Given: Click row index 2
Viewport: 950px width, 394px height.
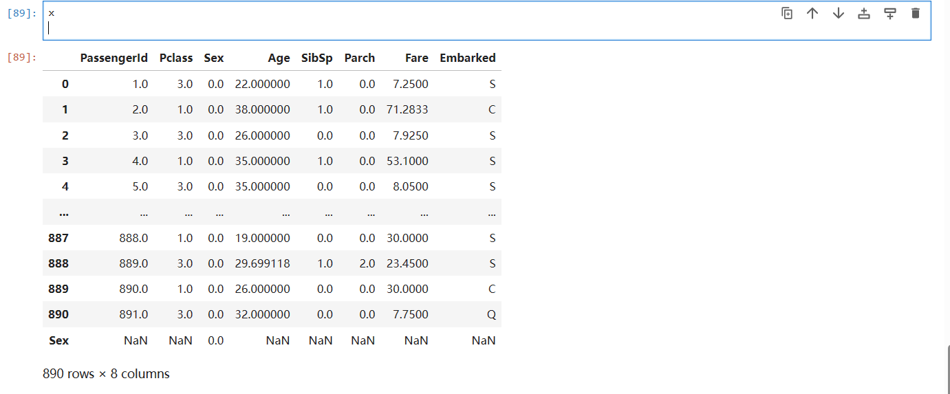Looking at the screenshot, I should (x=65, y=135).
